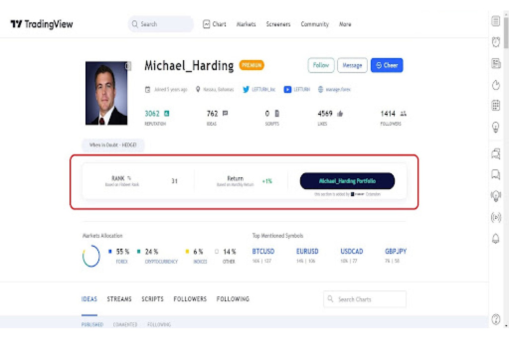Image resolution: width=509 pixels, height=339 pixels.
Task: Click the blue Cheer button
Action: tap(387, 65)
